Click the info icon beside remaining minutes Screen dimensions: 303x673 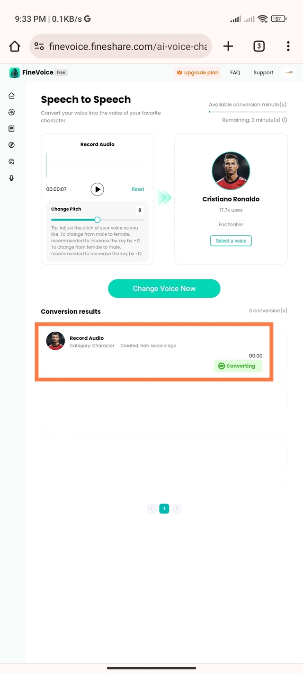click(285, 120)
